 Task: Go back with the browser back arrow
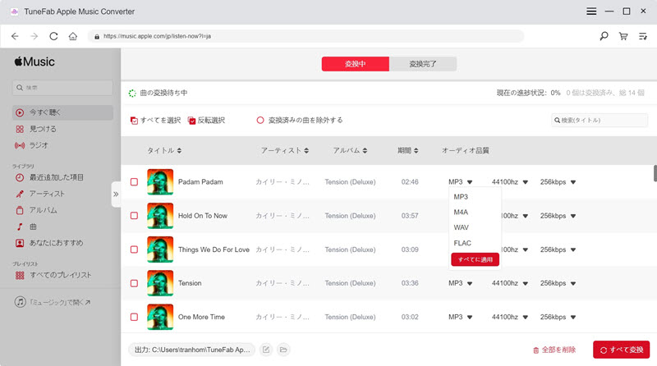click(x=15, y=36)
